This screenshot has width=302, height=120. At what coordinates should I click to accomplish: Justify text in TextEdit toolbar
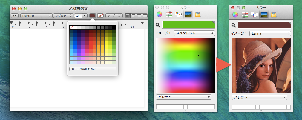145,16
